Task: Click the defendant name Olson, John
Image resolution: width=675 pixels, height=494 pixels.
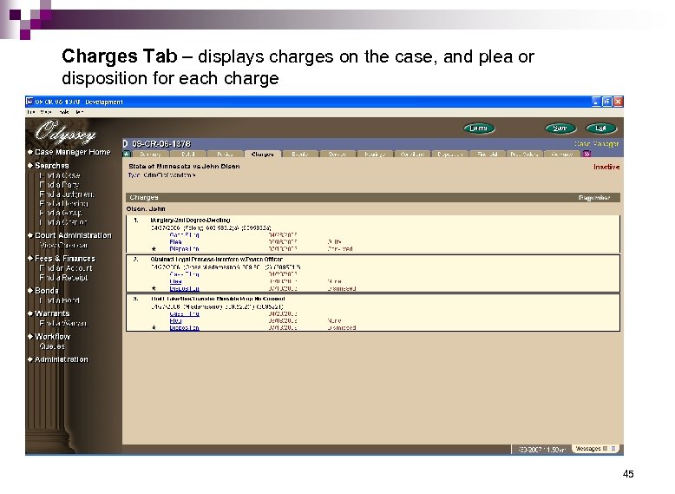Action: 146,209
